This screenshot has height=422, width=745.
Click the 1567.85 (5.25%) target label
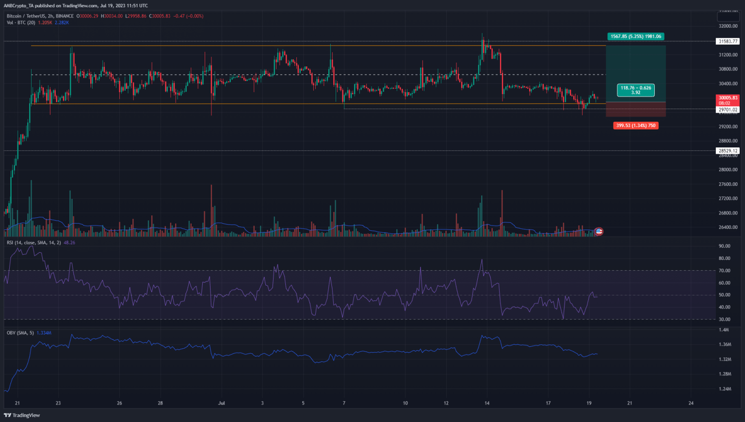635,36
